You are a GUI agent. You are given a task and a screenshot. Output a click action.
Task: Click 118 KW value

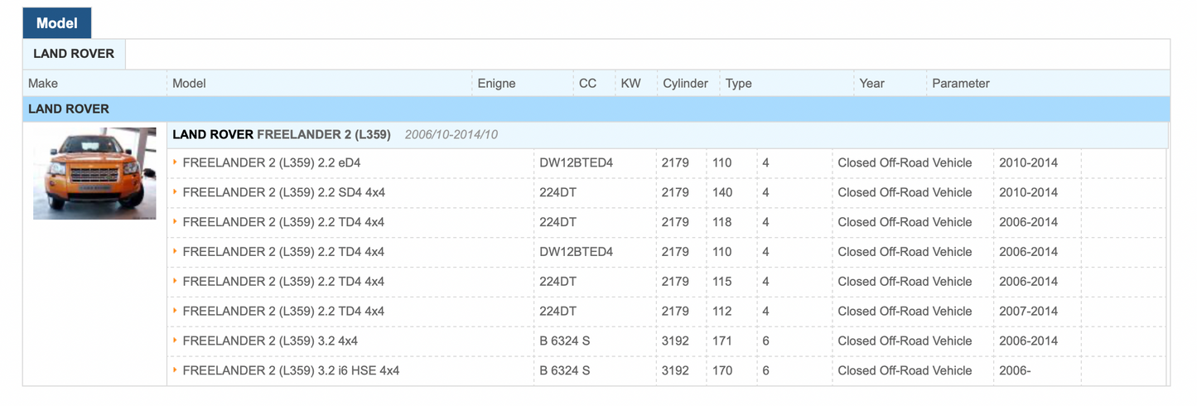click(722, 222)
